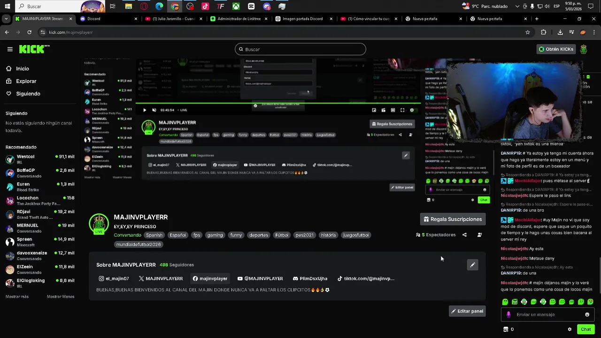The image size is (601, 338).
Task: Show hidden system tray icons
Action: tap(517, 7)
